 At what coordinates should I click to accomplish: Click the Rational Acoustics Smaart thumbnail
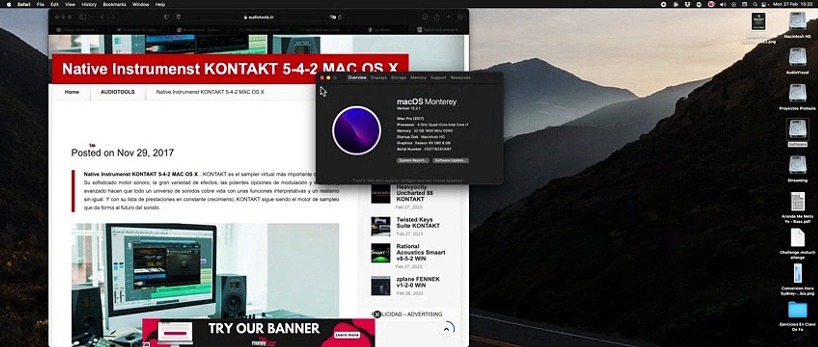pos(381,253)
